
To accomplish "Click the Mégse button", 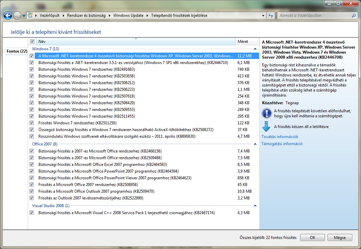I will pyautogui.click(x=340, y=238).
